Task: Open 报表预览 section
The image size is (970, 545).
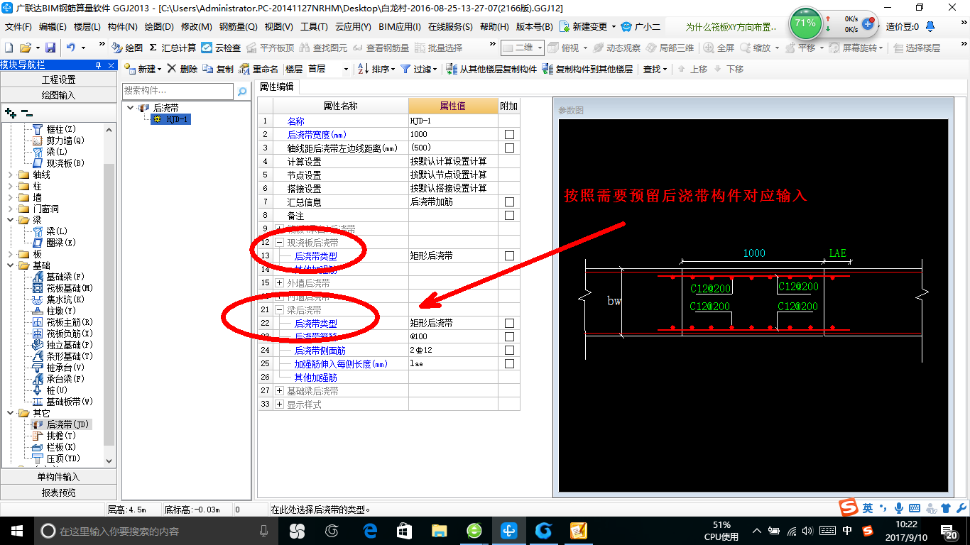Action: [x=58, y=492]
